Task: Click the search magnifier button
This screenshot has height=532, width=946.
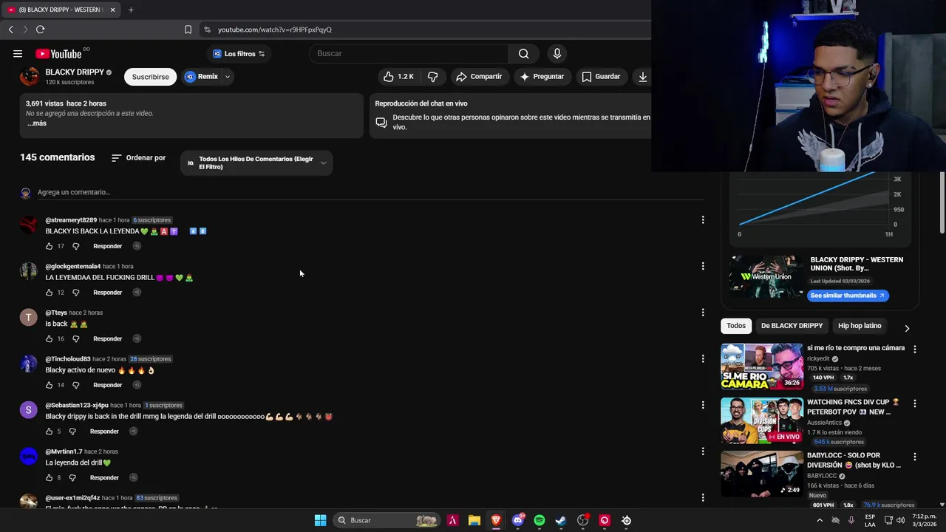Action: pyautogui.click(x=523, y=53)
